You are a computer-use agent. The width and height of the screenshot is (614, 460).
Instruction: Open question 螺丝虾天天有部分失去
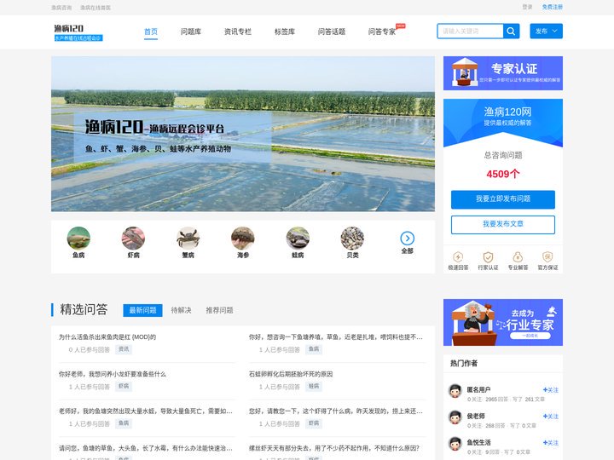tap(334, 448)
